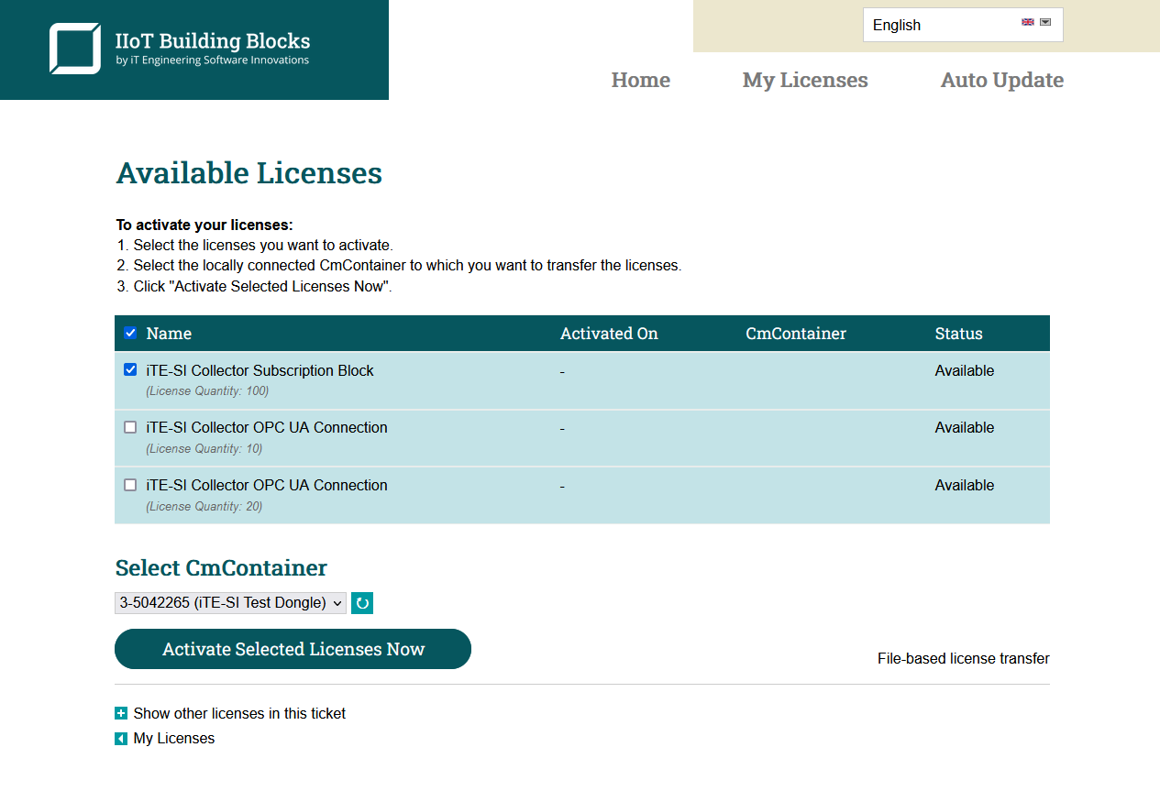Open the CmContainer selection dropdown
The width and height of the screenshot is (1160, 802).
click(x=230, y=603)
